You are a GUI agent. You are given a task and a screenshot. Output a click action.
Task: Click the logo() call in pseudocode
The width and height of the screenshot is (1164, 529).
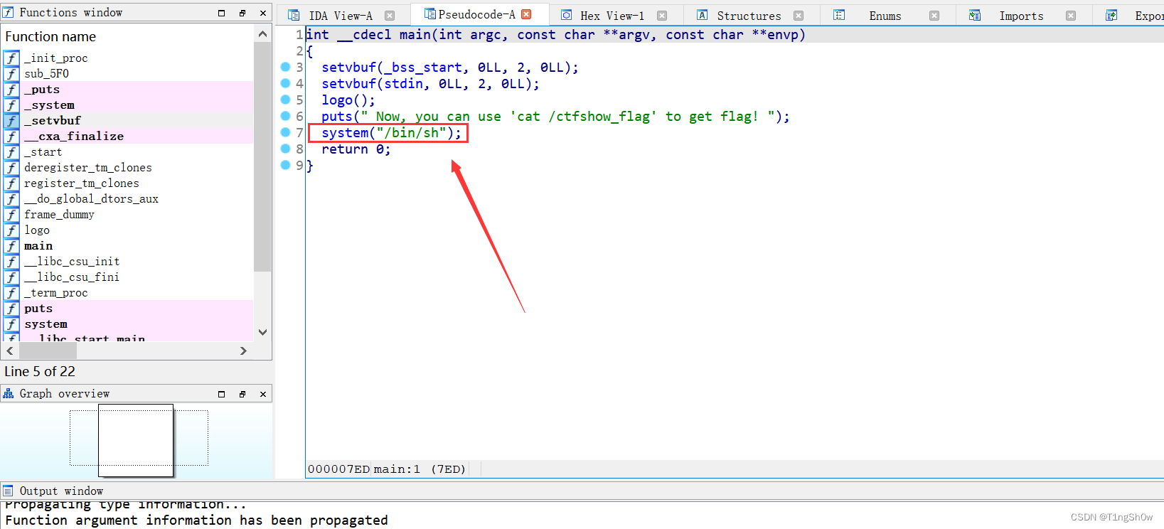(348, 100)
